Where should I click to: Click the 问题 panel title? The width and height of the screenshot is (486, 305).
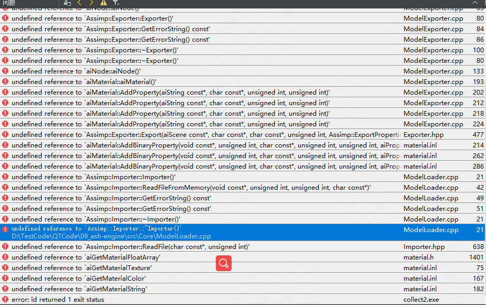pos(9,3)
